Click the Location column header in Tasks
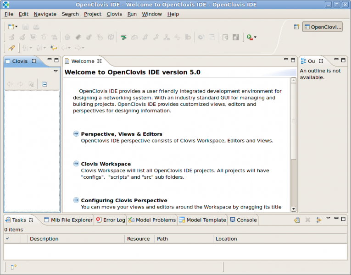 pyautogui.click(x=279, y=239)
